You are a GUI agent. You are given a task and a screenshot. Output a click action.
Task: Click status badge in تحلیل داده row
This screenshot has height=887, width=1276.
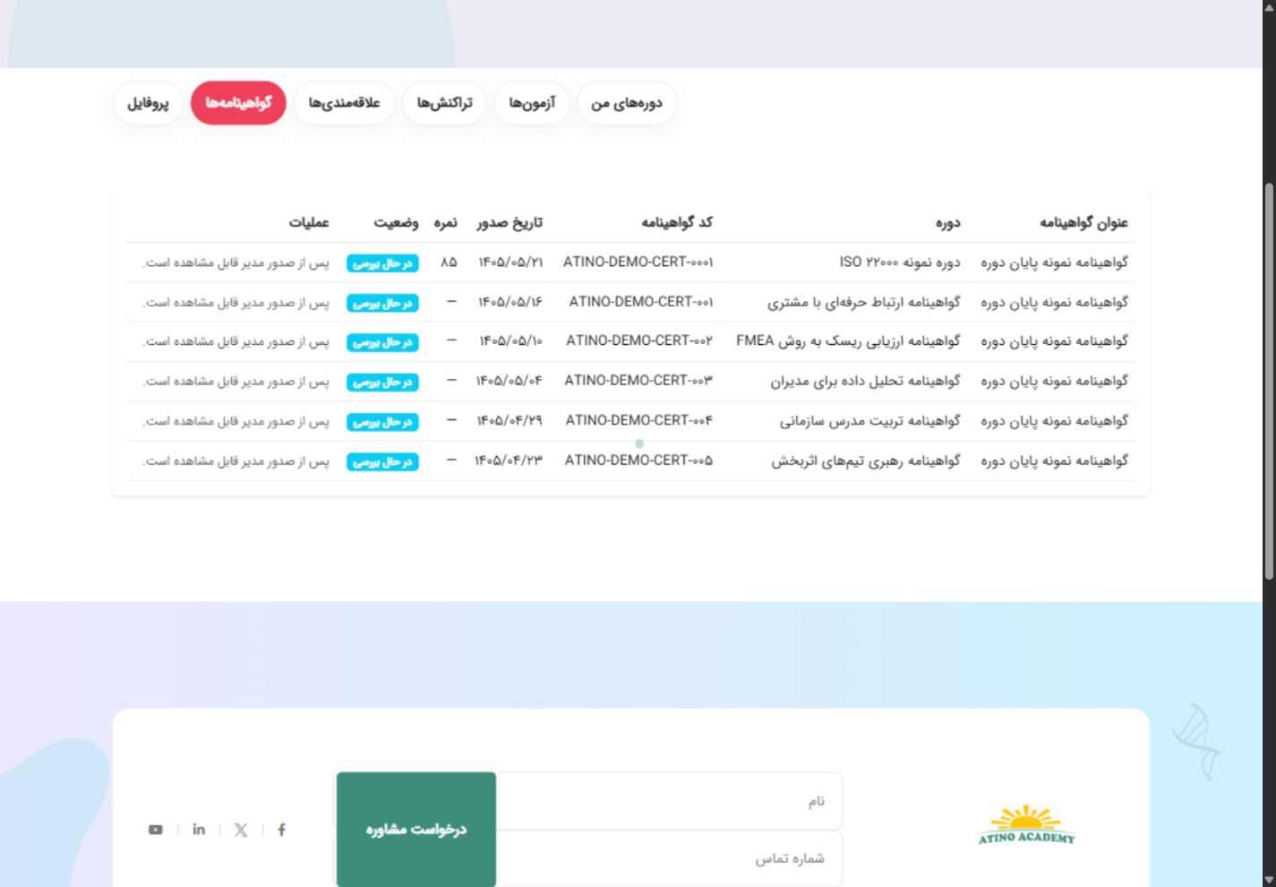382,382
